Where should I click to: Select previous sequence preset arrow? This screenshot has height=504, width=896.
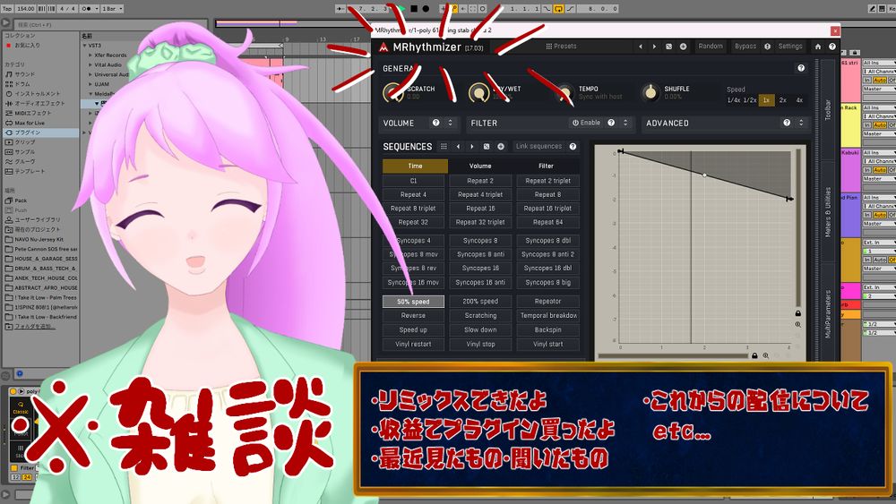coord(458,147)
